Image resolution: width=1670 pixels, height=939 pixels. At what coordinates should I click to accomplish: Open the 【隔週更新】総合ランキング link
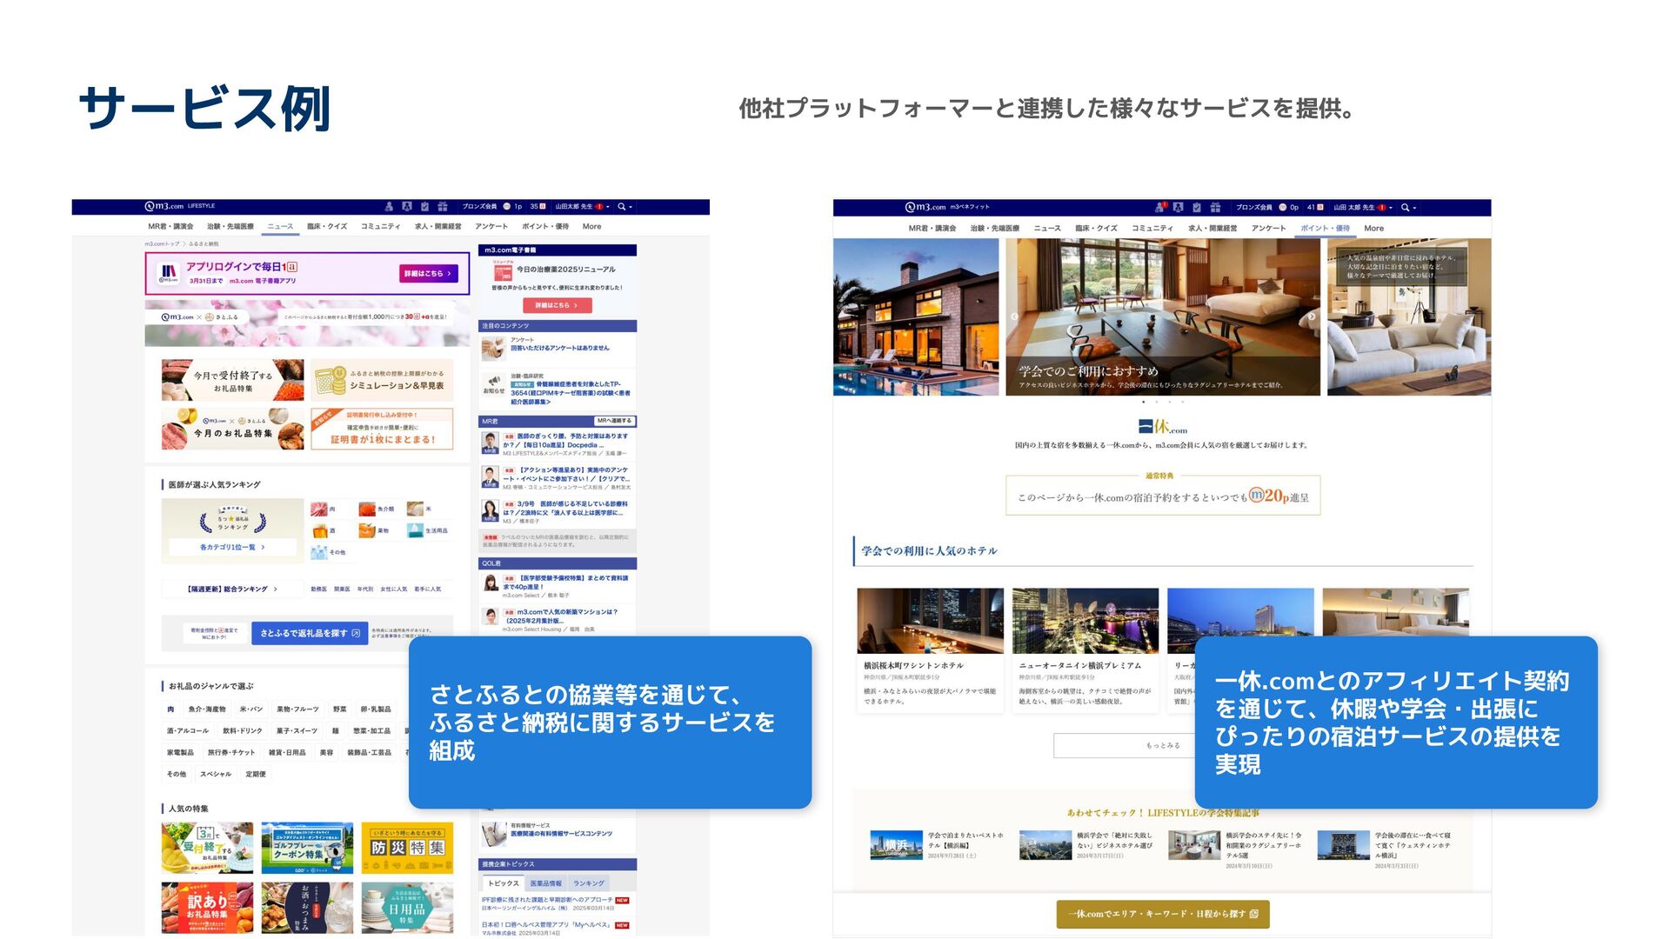click(232, 589)
